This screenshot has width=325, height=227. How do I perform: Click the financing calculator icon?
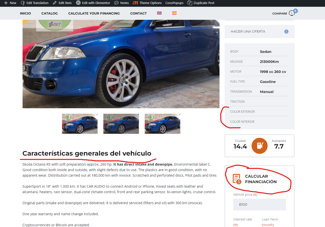coord(237,179)
